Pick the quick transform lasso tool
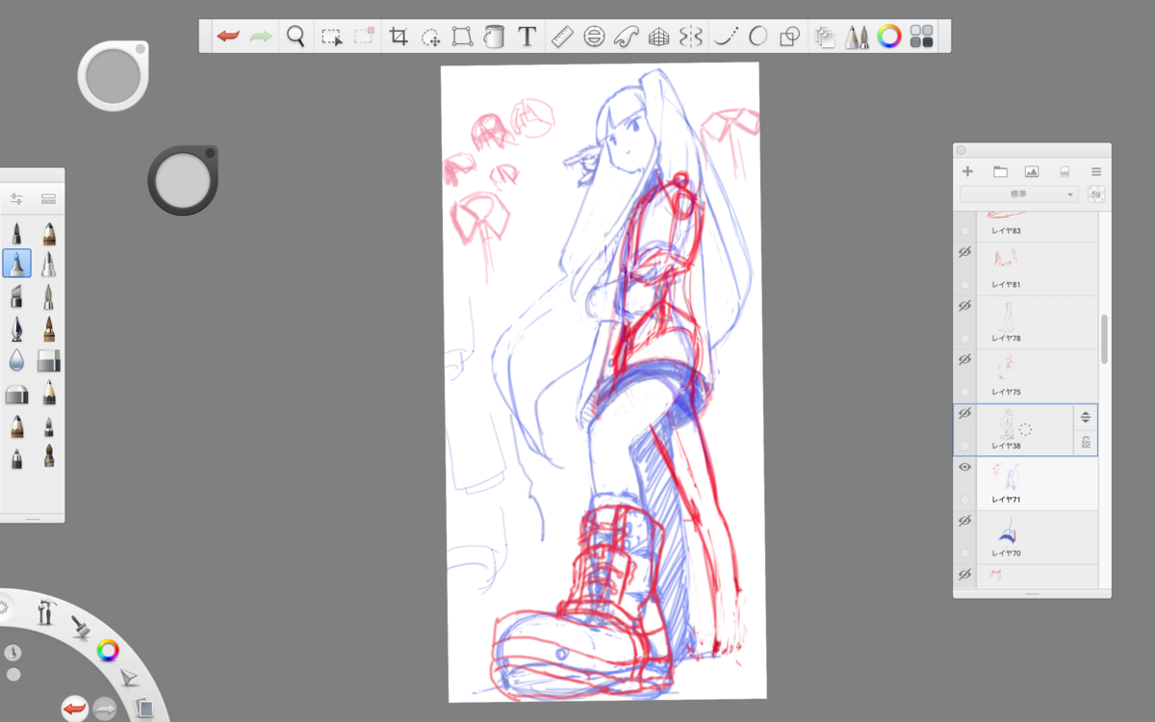The height and width of the screenshot is (722, 1155). click(431, 37)
